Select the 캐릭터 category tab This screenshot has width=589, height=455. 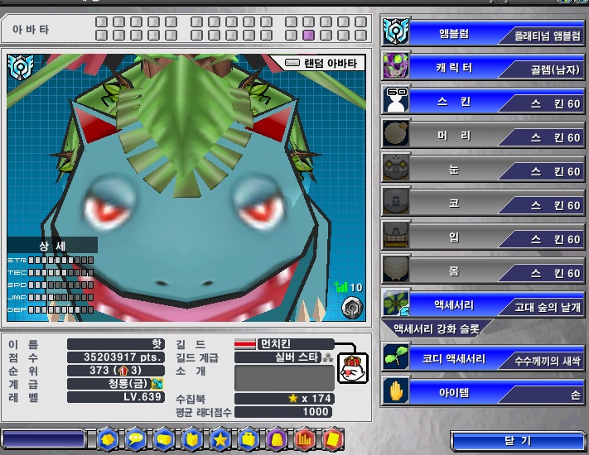click(454, 68)
